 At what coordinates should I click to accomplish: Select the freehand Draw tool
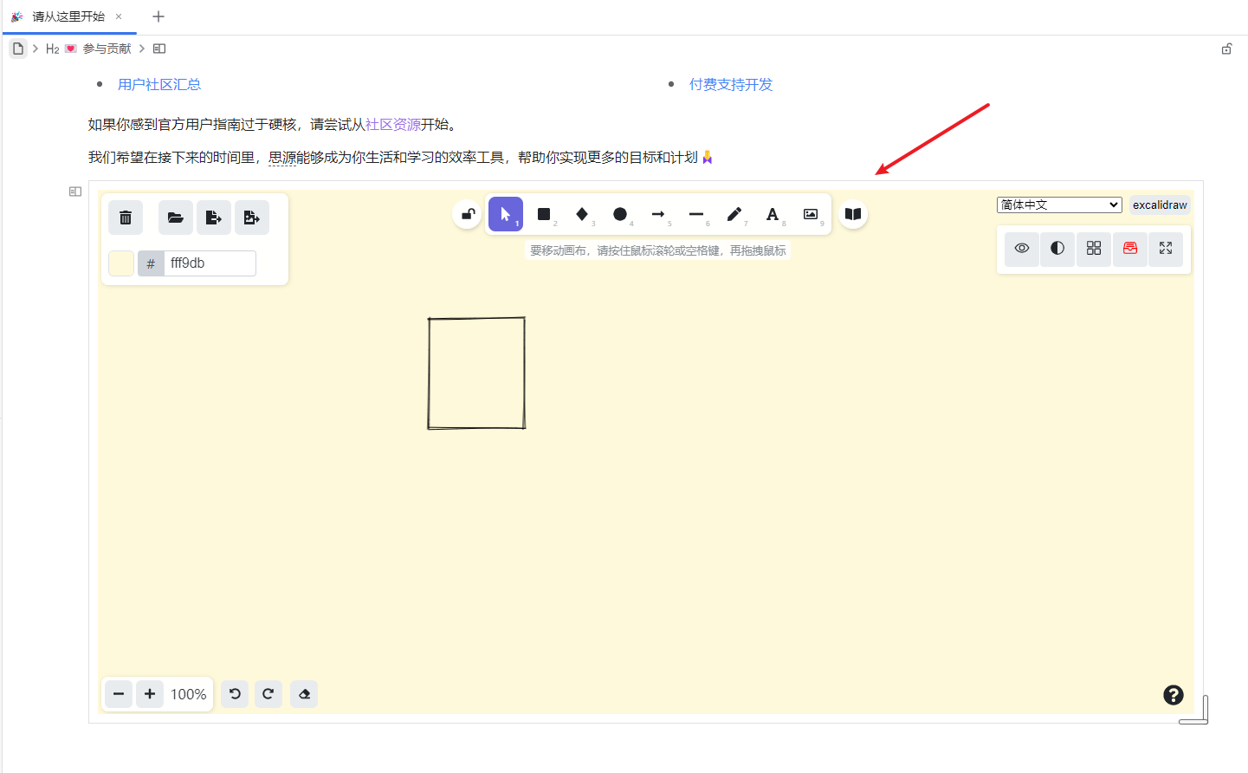[734, 214]
